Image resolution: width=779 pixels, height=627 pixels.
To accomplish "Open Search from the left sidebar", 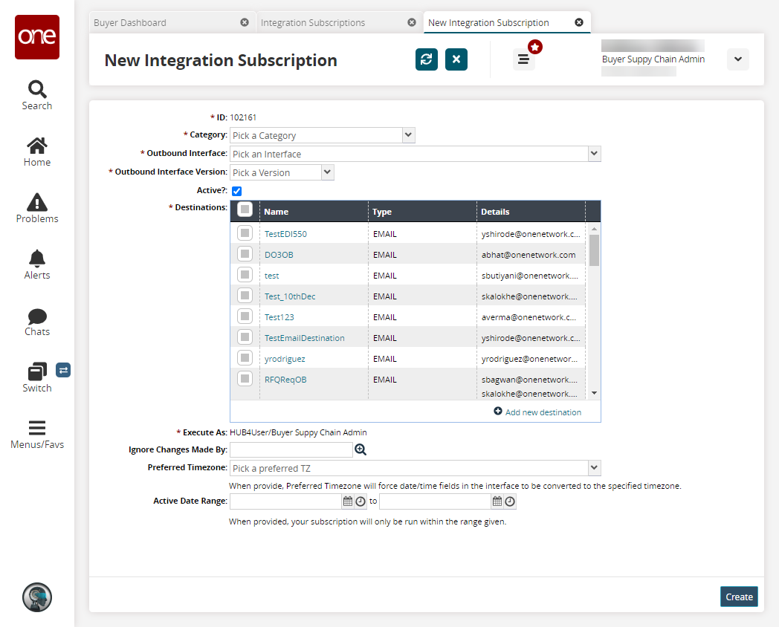I will coord(36,95).
